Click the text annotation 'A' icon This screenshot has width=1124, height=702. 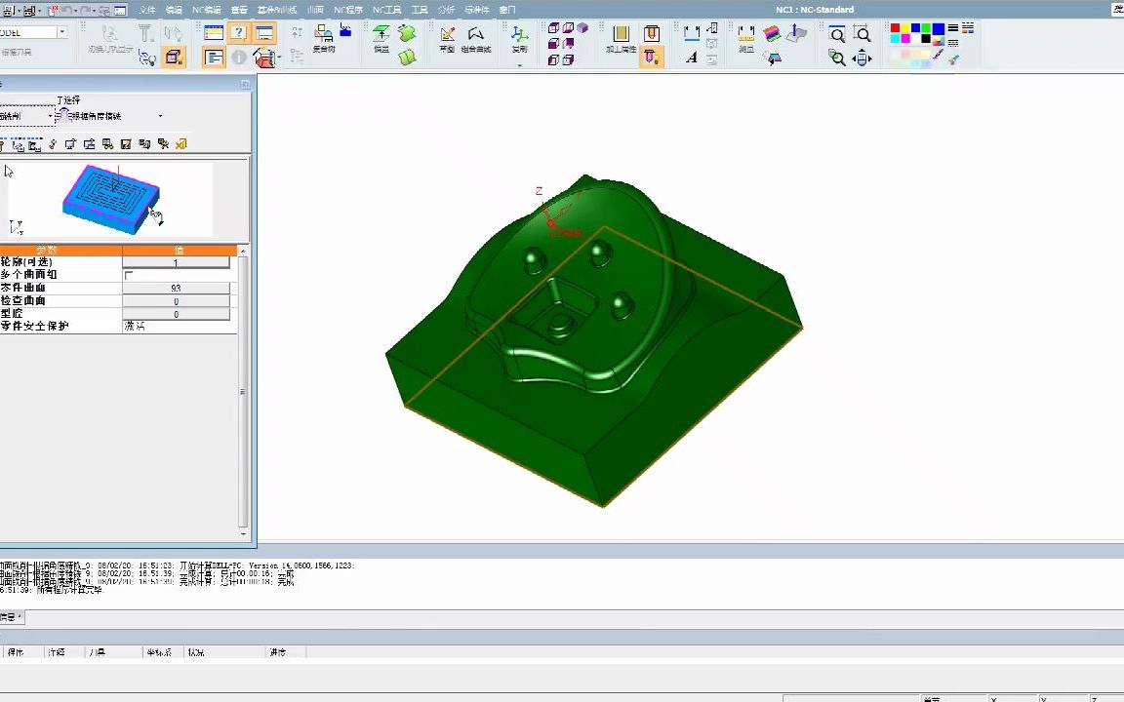(692, 58)
